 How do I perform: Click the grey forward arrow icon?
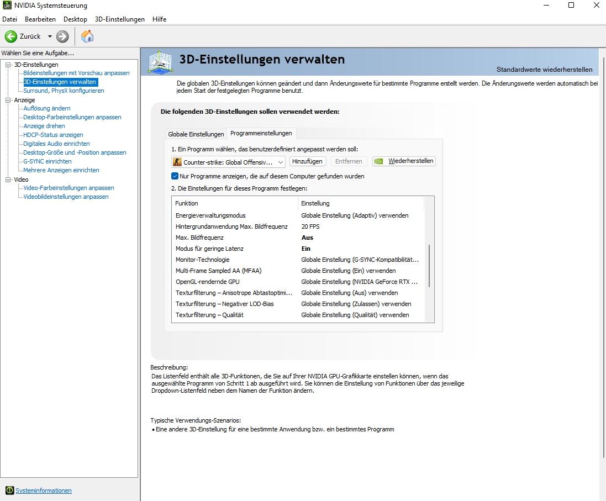[62, 36]
